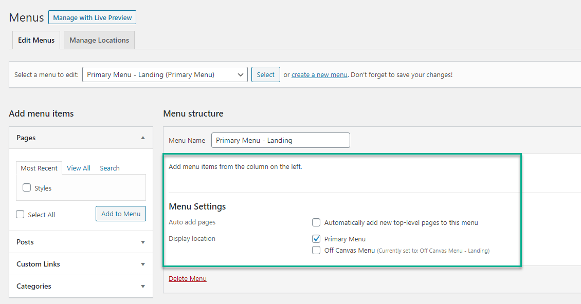Switch to the Edit Menus tab
This screenshot has height=304, width=581.
37,40
